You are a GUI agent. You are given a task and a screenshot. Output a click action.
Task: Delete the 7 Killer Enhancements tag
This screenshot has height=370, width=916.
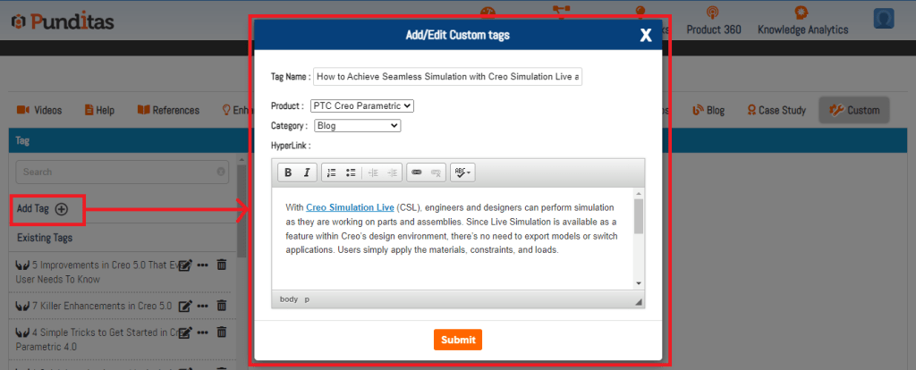[x=222, y=306]
